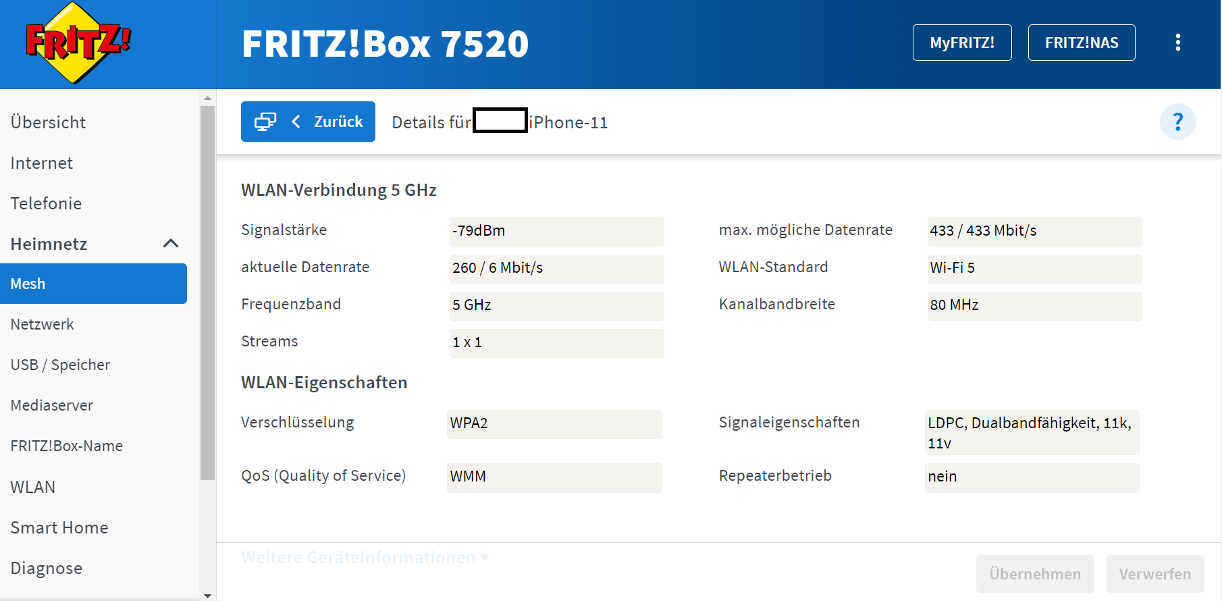
Task: Click the FRITZ! logo
Action: [78, 43]
